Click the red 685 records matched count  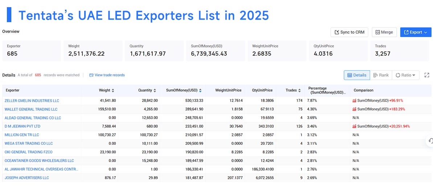[38, 75]
